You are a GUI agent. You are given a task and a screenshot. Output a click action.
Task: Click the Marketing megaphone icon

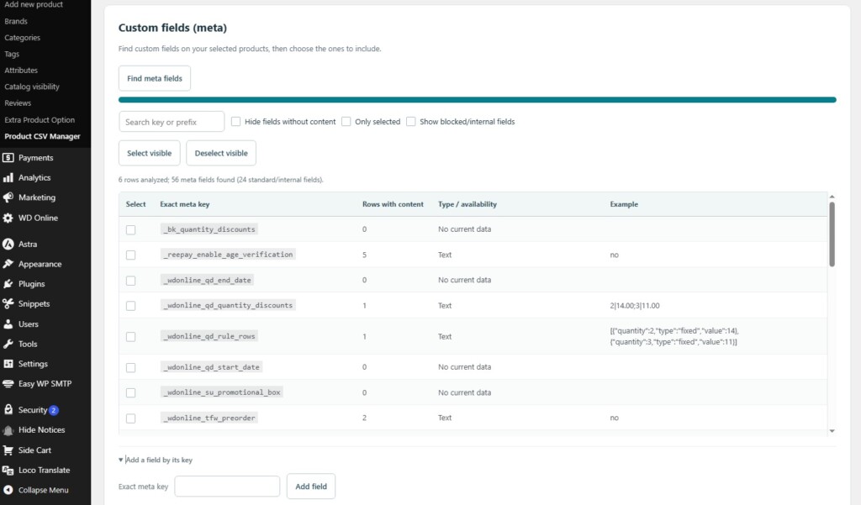point(8,197)
